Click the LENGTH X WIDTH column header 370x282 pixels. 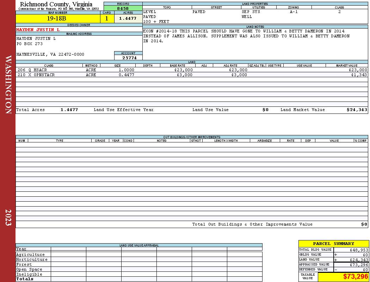226,141
